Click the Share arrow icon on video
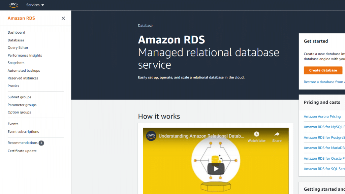 [277, 134]
